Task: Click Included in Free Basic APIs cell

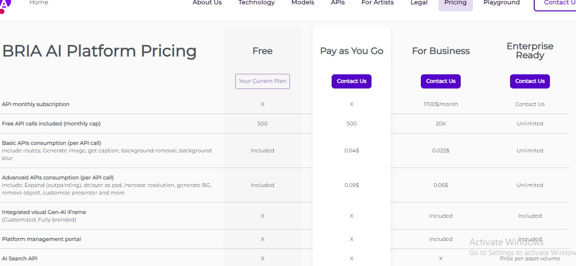Action: point(262,151)
